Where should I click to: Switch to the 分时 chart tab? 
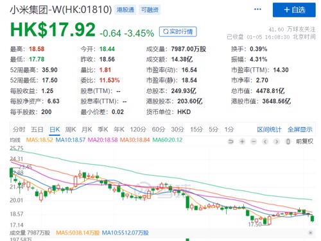(x=19, y=129)
